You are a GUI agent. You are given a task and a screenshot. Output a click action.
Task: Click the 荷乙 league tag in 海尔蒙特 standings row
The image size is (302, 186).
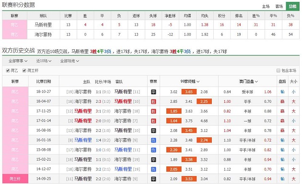click(x=15, y=34)
